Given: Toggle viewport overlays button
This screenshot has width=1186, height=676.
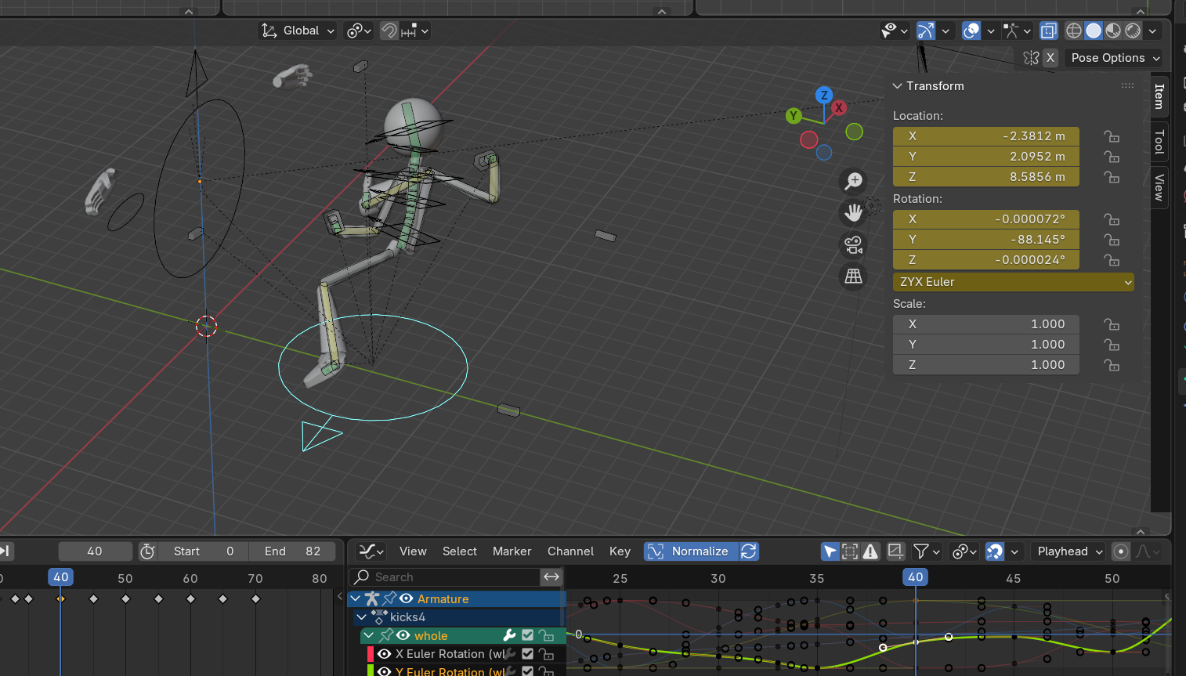Looking at the screenshot, I should (971, 31).
